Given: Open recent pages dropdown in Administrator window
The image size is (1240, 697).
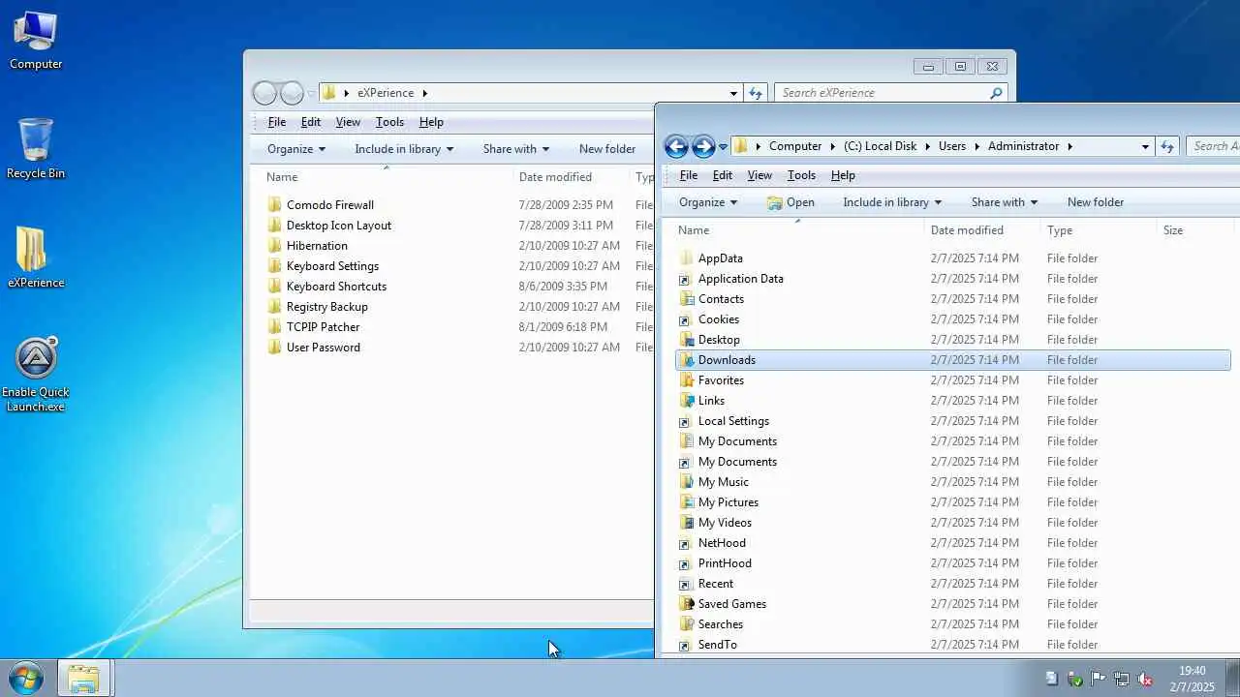Looking at the screenshot, I should 723,147.
